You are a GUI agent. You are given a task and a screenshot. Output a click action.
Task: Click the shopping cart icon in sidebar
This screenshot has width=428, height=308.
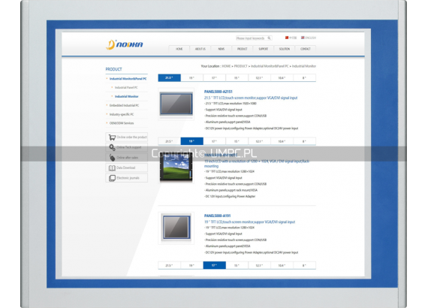point(112,137)
